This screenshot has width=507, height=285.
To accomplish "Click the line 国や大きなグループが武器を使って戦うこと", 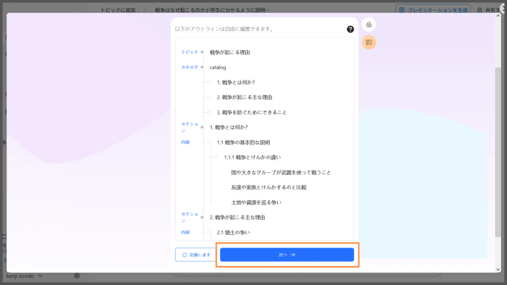I will pyautogui.click(x=281, y=172).
